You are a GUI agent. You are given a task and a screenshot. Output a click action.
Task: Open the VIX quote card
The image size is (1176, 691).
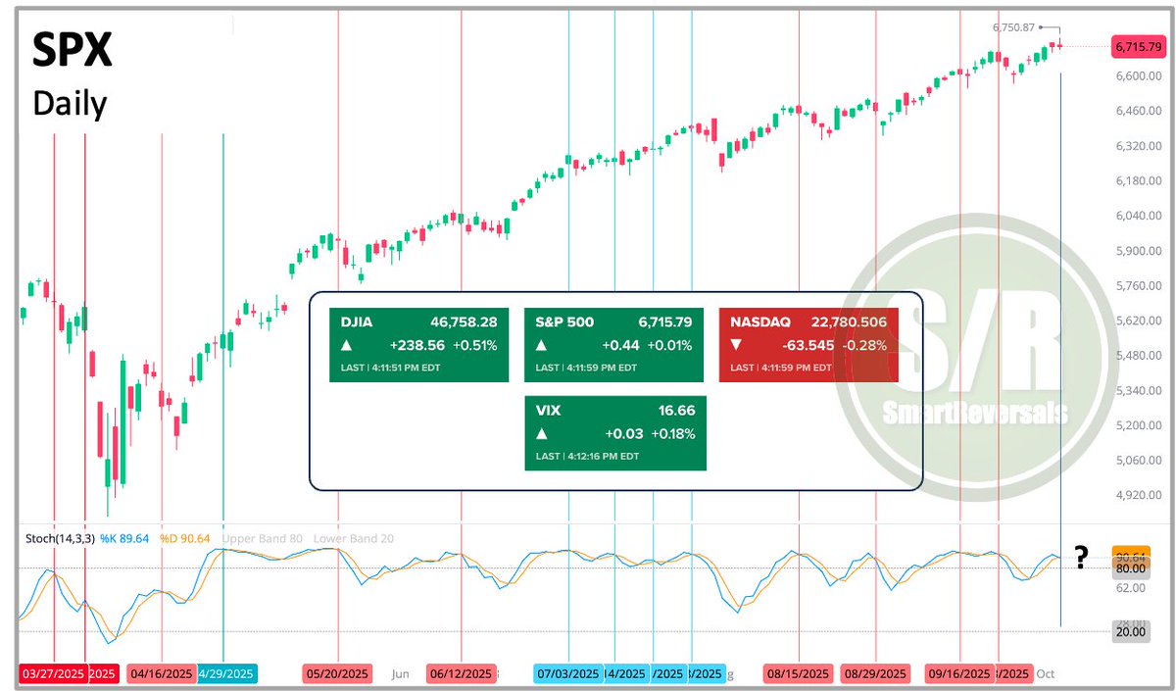[x=614, y=433]
